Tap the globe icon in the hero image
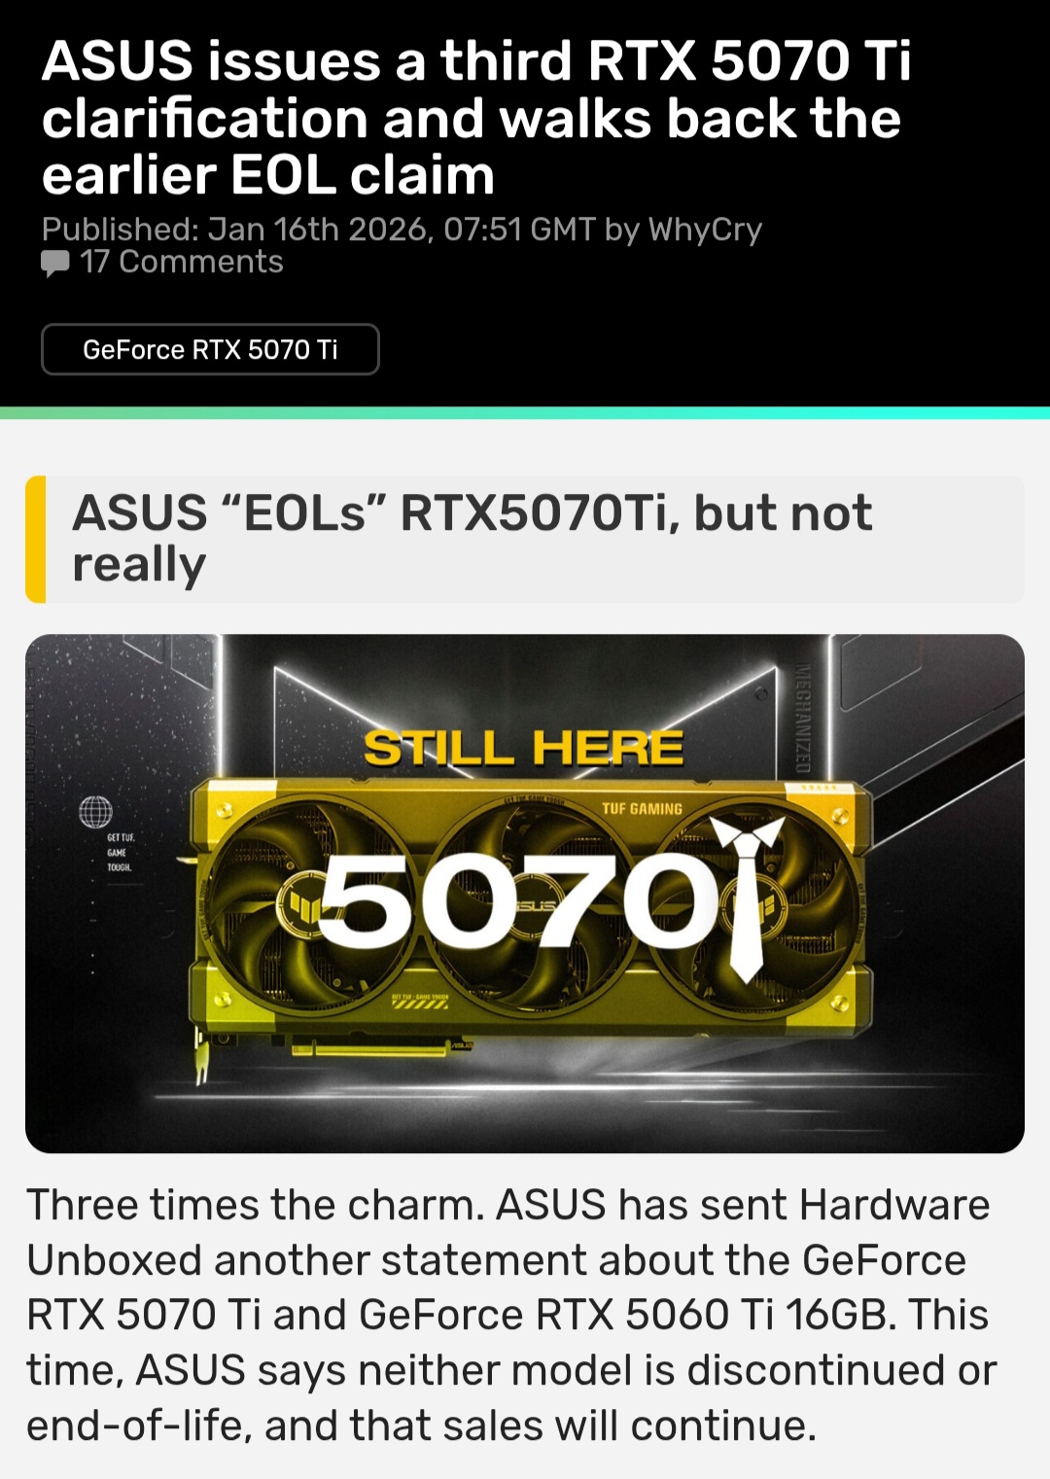Viewport: 1050px width, 1479px height. (95, 811)
